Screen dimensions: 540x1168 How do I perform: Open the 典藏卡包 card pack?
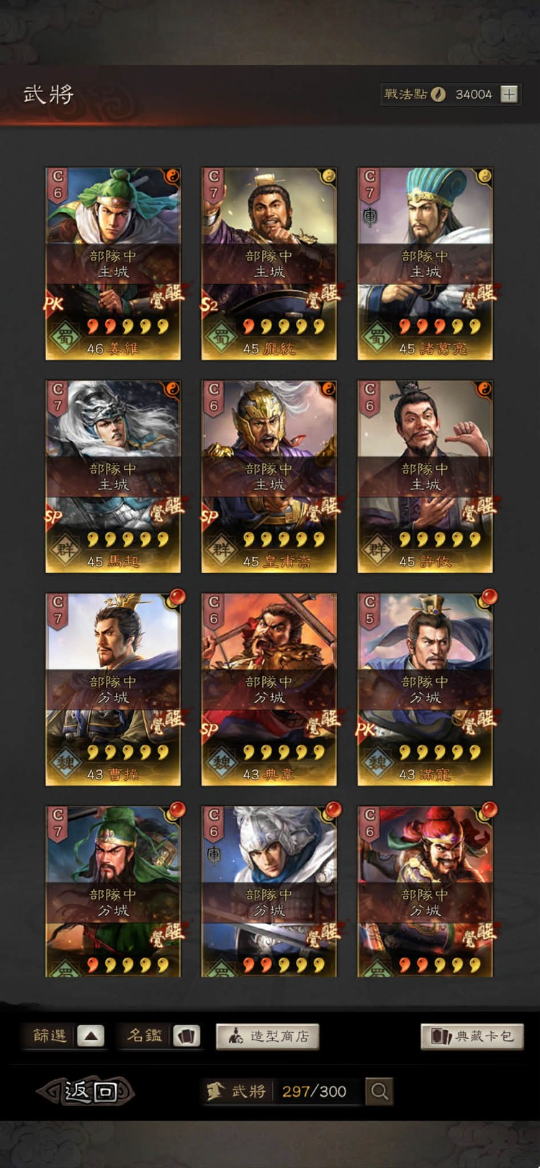coord(472,1036)
